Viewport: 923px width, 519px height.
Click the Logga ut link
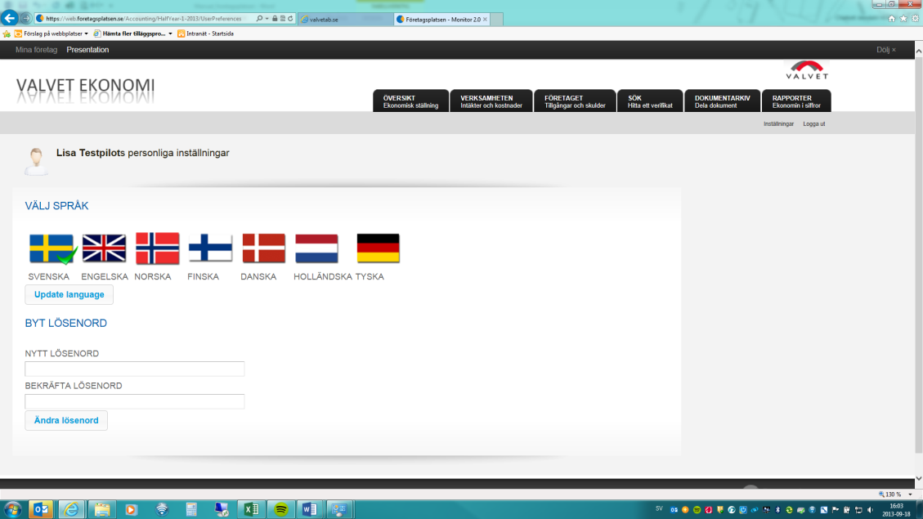coord(814,124)
